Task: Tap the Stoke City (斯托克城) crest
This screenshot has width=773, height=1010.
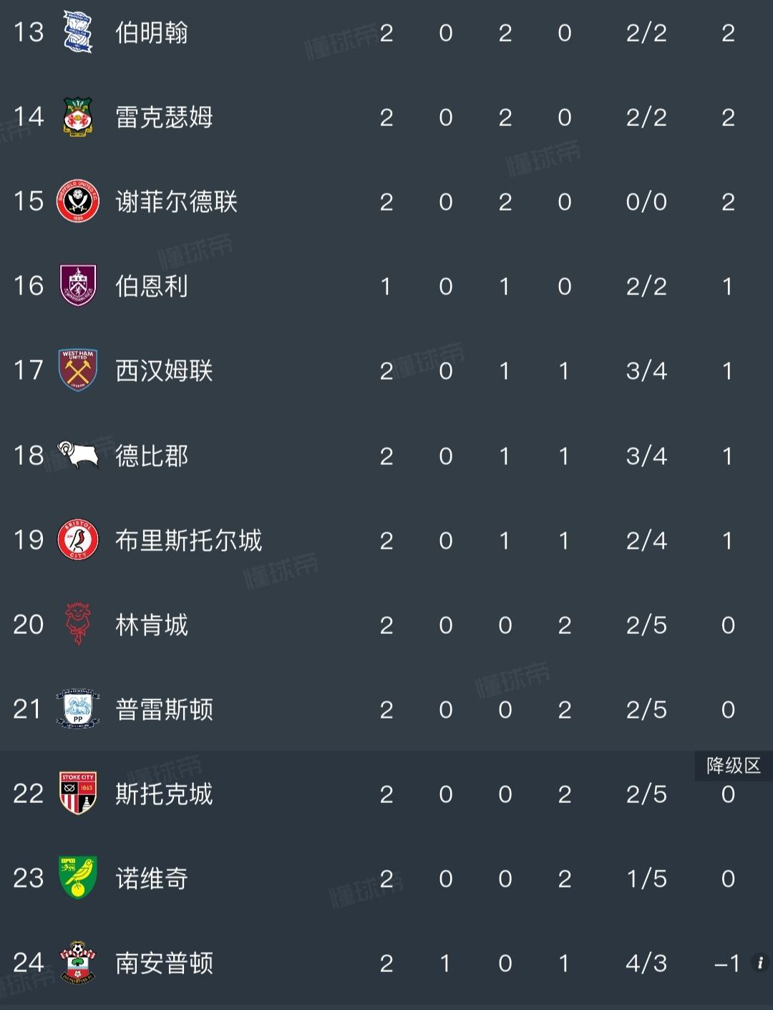Action: [x=77, y=793]
